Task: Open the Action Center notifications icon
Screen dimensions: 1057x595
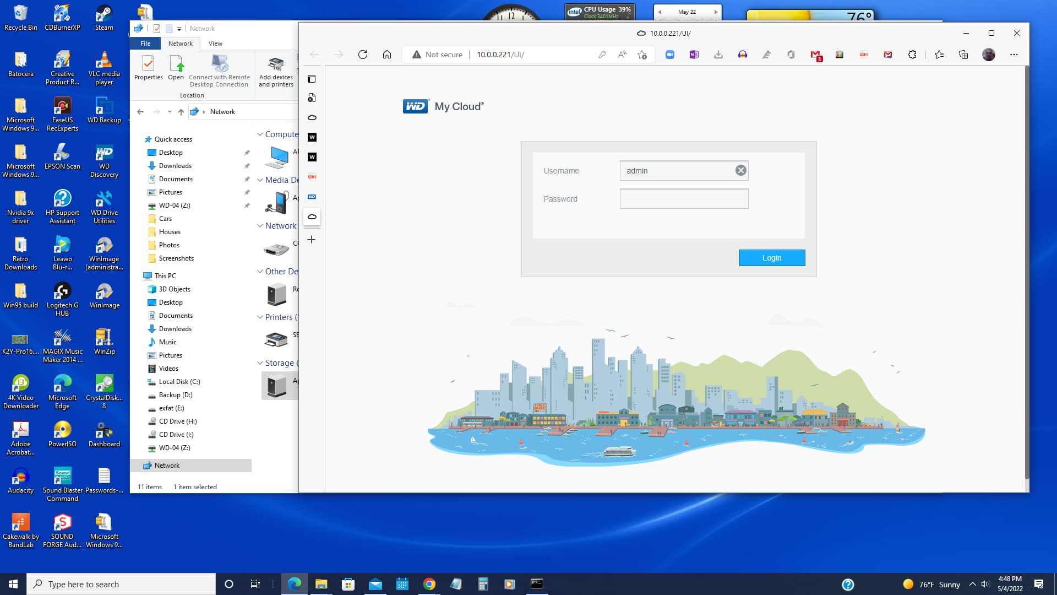Action: [1039, 584]
